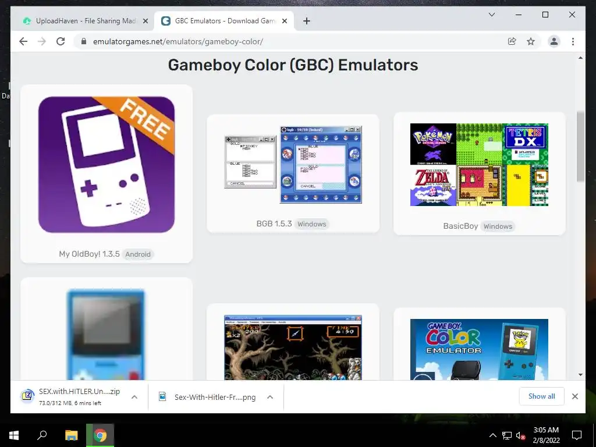Open the BasicBoy games collage thumbnail
596x447 pixels.
[480, 165]
